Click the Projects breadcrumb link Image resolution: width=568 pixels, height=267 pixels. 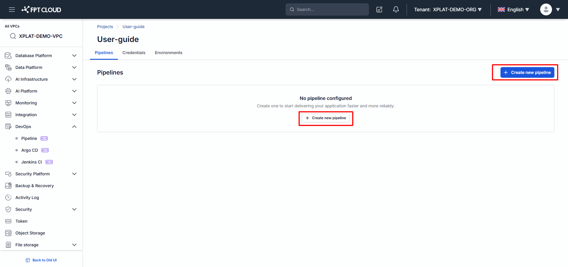coord(105,27)
